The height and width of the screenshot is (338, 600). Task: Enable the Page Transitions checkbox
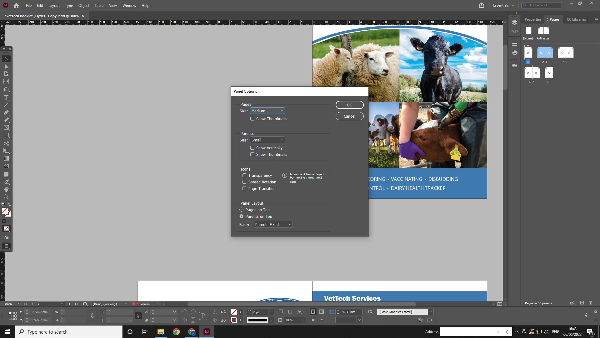[x=244, y=188]
